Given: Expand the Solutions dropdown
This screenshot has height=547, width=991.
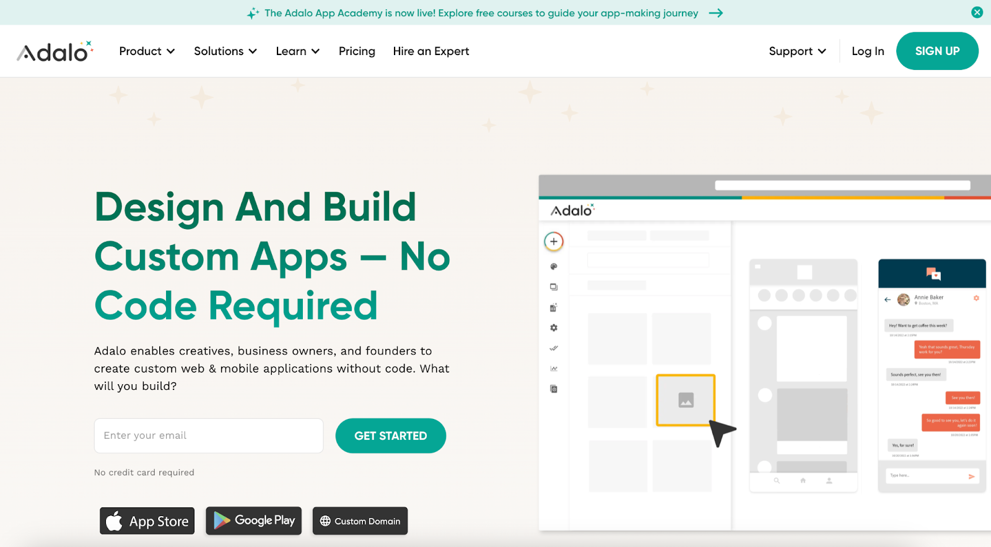Looking at the screenshot, I should tap(225, 51).
